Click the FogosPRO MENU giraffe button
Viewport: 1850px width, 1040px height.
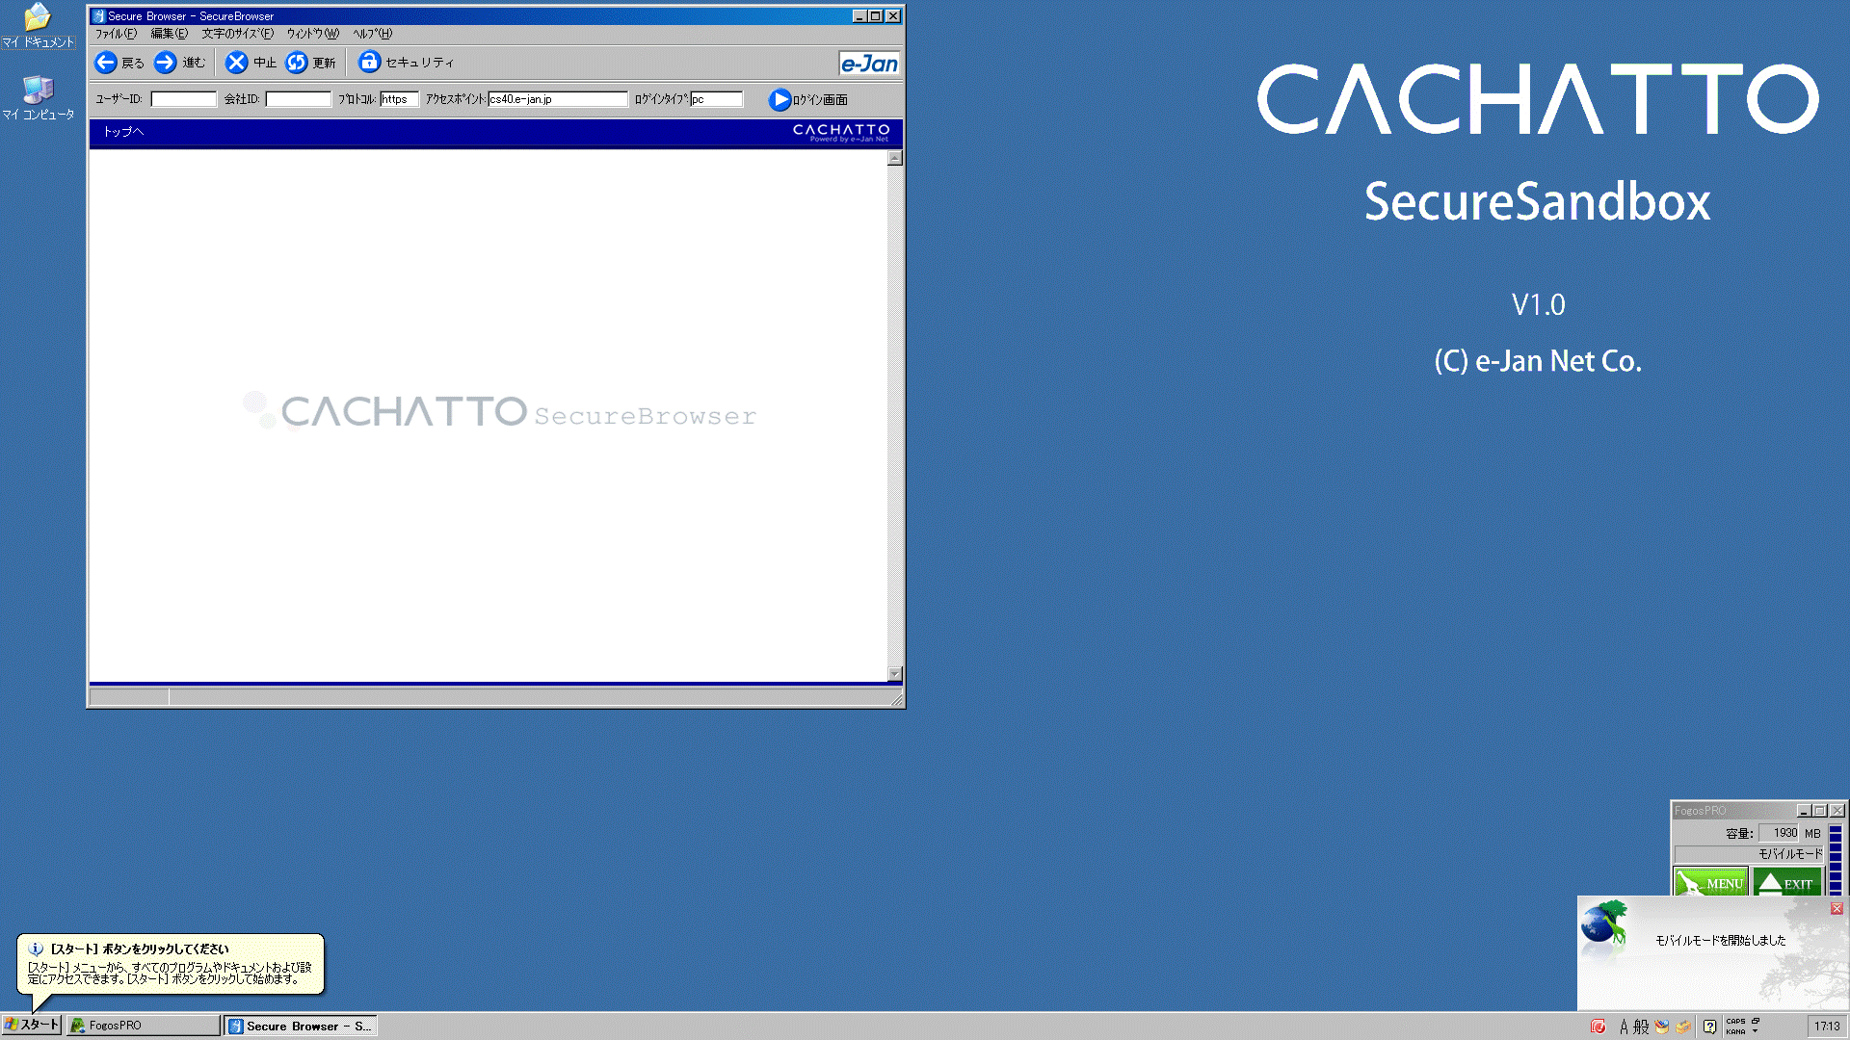pos(1711,882)
